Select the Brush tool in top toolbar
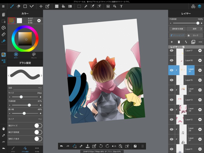Image resolution: width=204 pixels, height=153 pixels. point(12,6)
